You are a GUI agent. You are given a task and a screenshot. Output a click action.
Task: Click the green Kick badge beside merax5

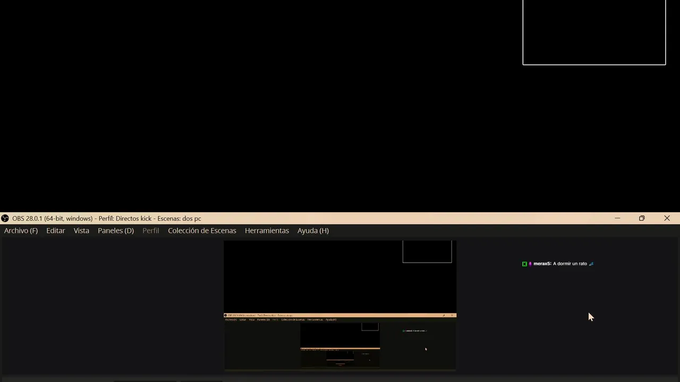524,264
